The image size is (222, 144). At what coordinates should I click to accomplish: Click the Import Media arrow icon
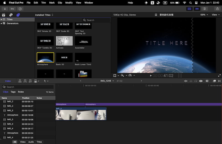coord(5,9)
